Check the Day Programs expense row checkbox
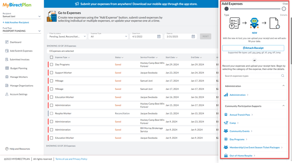Screen dimensions: 292x163 pyautogui.click(x=51, y=65)
